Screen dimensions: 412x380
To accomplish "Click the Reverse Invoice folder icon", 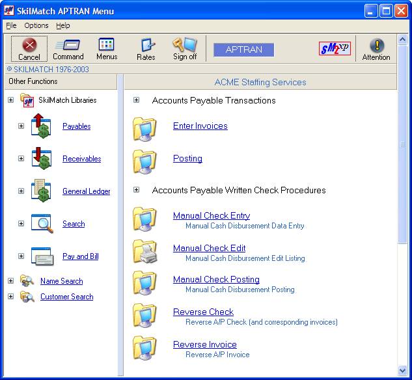I will 144,348.
